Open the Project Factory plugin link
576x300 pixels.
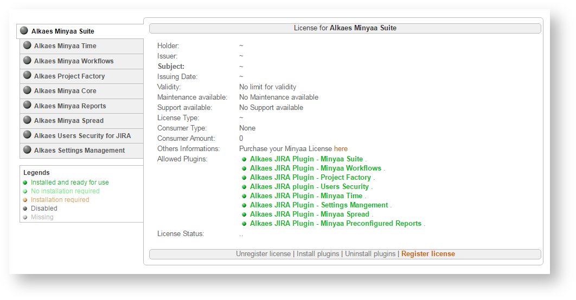310,178
